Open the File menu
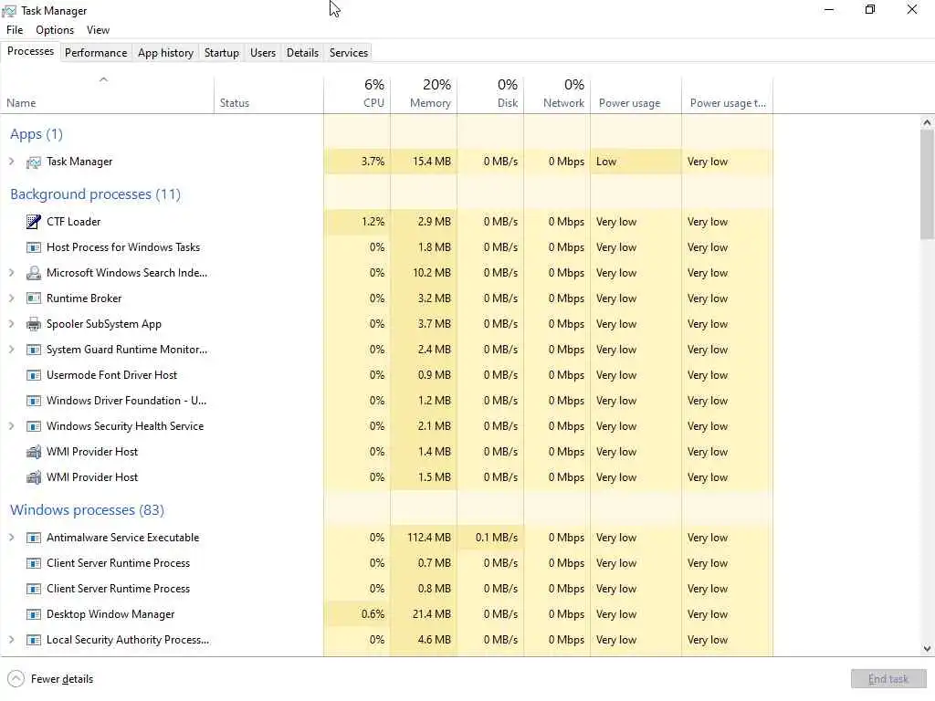The width and height of the screenshot is (935, 701). click(15, 30)
